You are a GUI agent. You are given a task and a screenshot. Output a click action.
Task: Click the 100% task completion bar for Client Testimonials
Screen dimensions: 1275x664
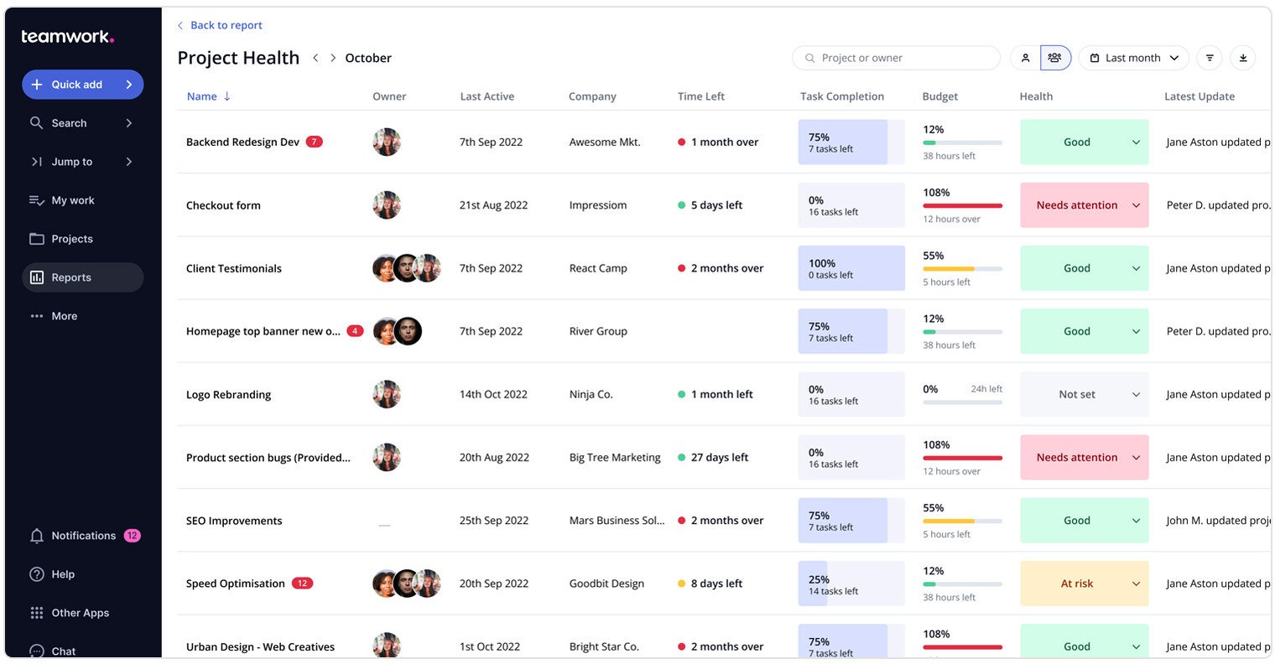coord(851,268)
